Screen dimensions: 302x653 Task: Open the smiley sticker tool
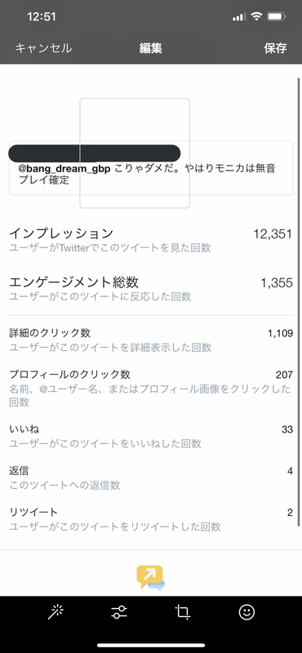click(246, 612)
